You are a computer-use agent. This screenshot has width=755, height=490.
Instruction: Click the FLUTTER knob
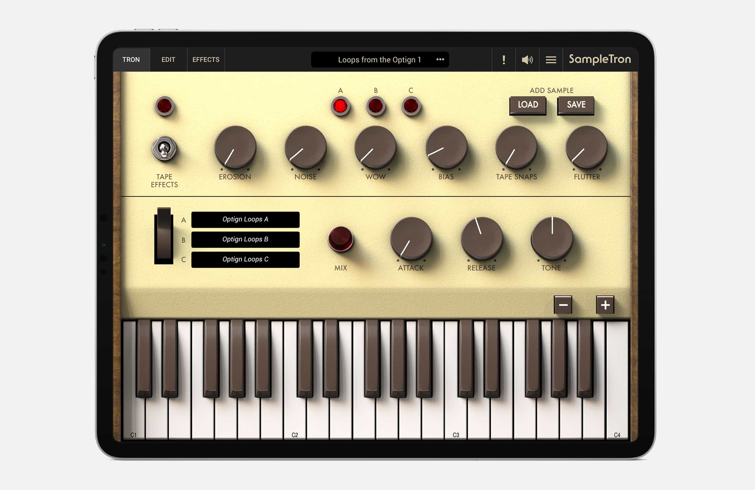point(587,147)
